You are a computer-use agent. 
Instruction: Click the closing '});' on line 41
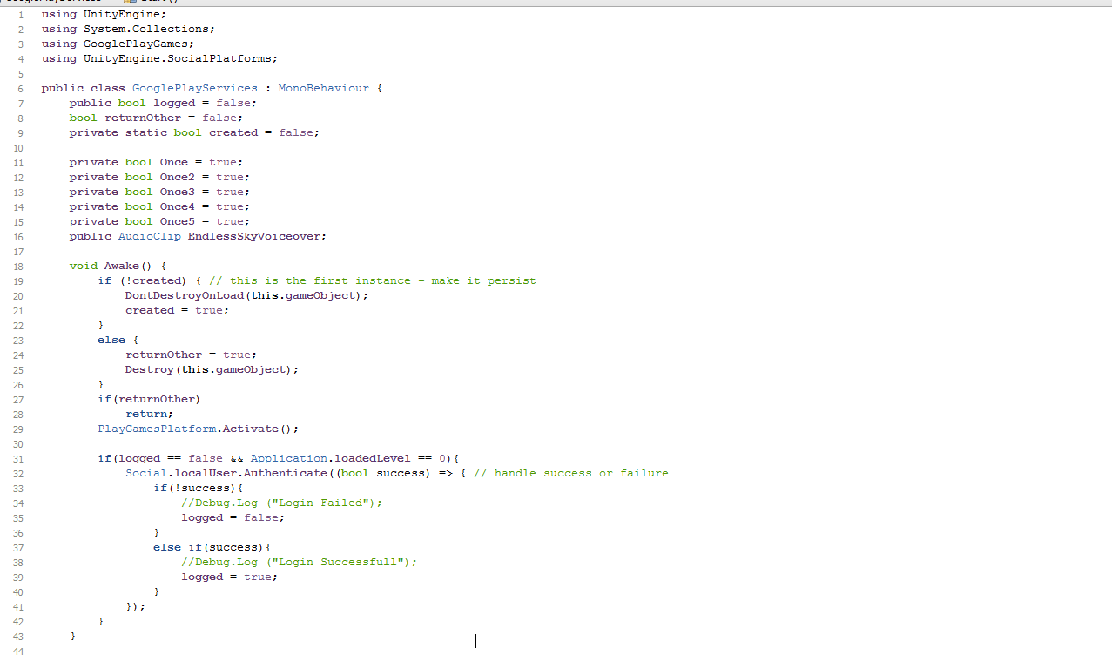[x=136, y=606]
